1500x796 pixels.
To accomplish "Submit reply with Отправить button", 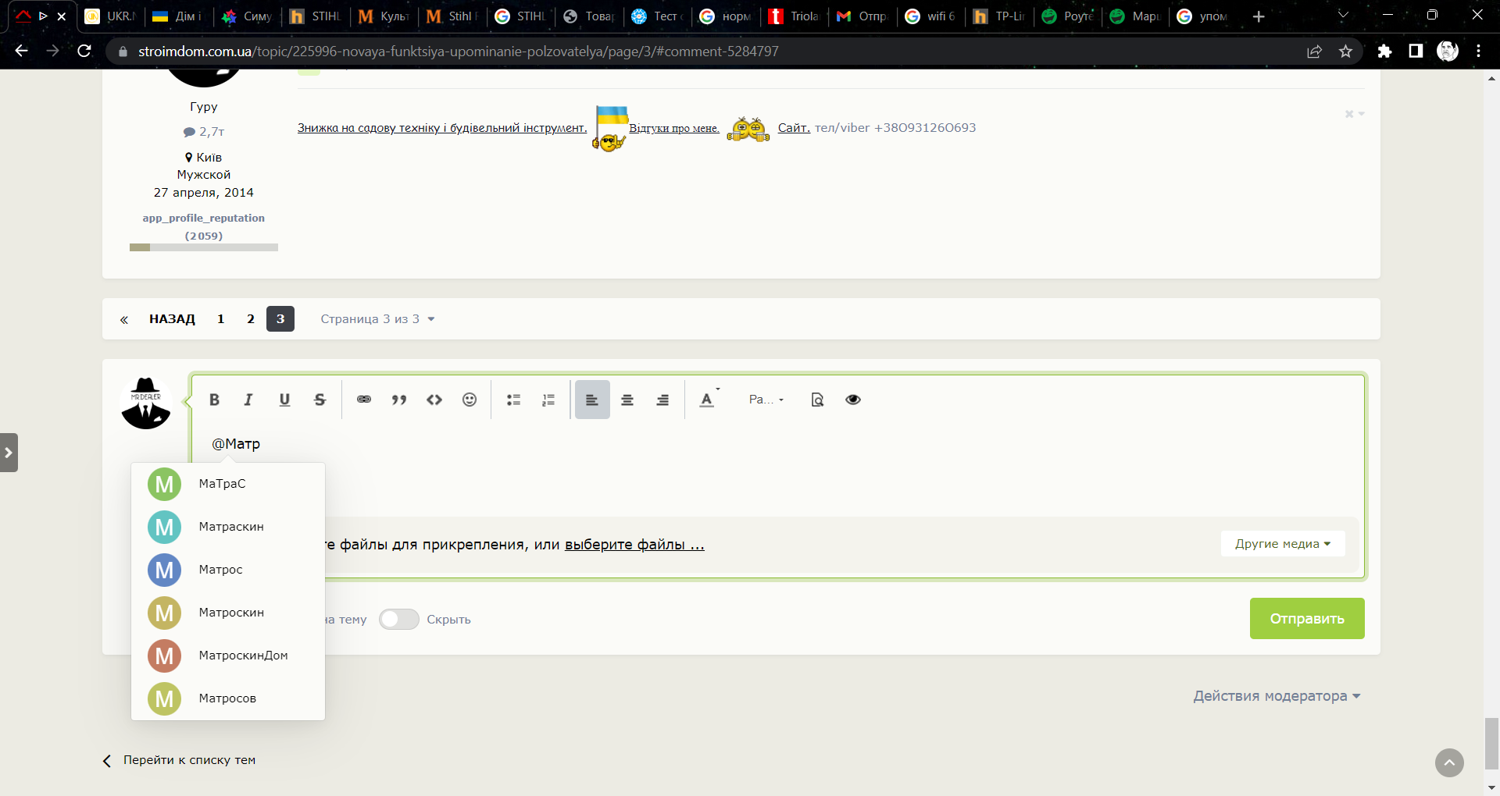I will 1307,619.
